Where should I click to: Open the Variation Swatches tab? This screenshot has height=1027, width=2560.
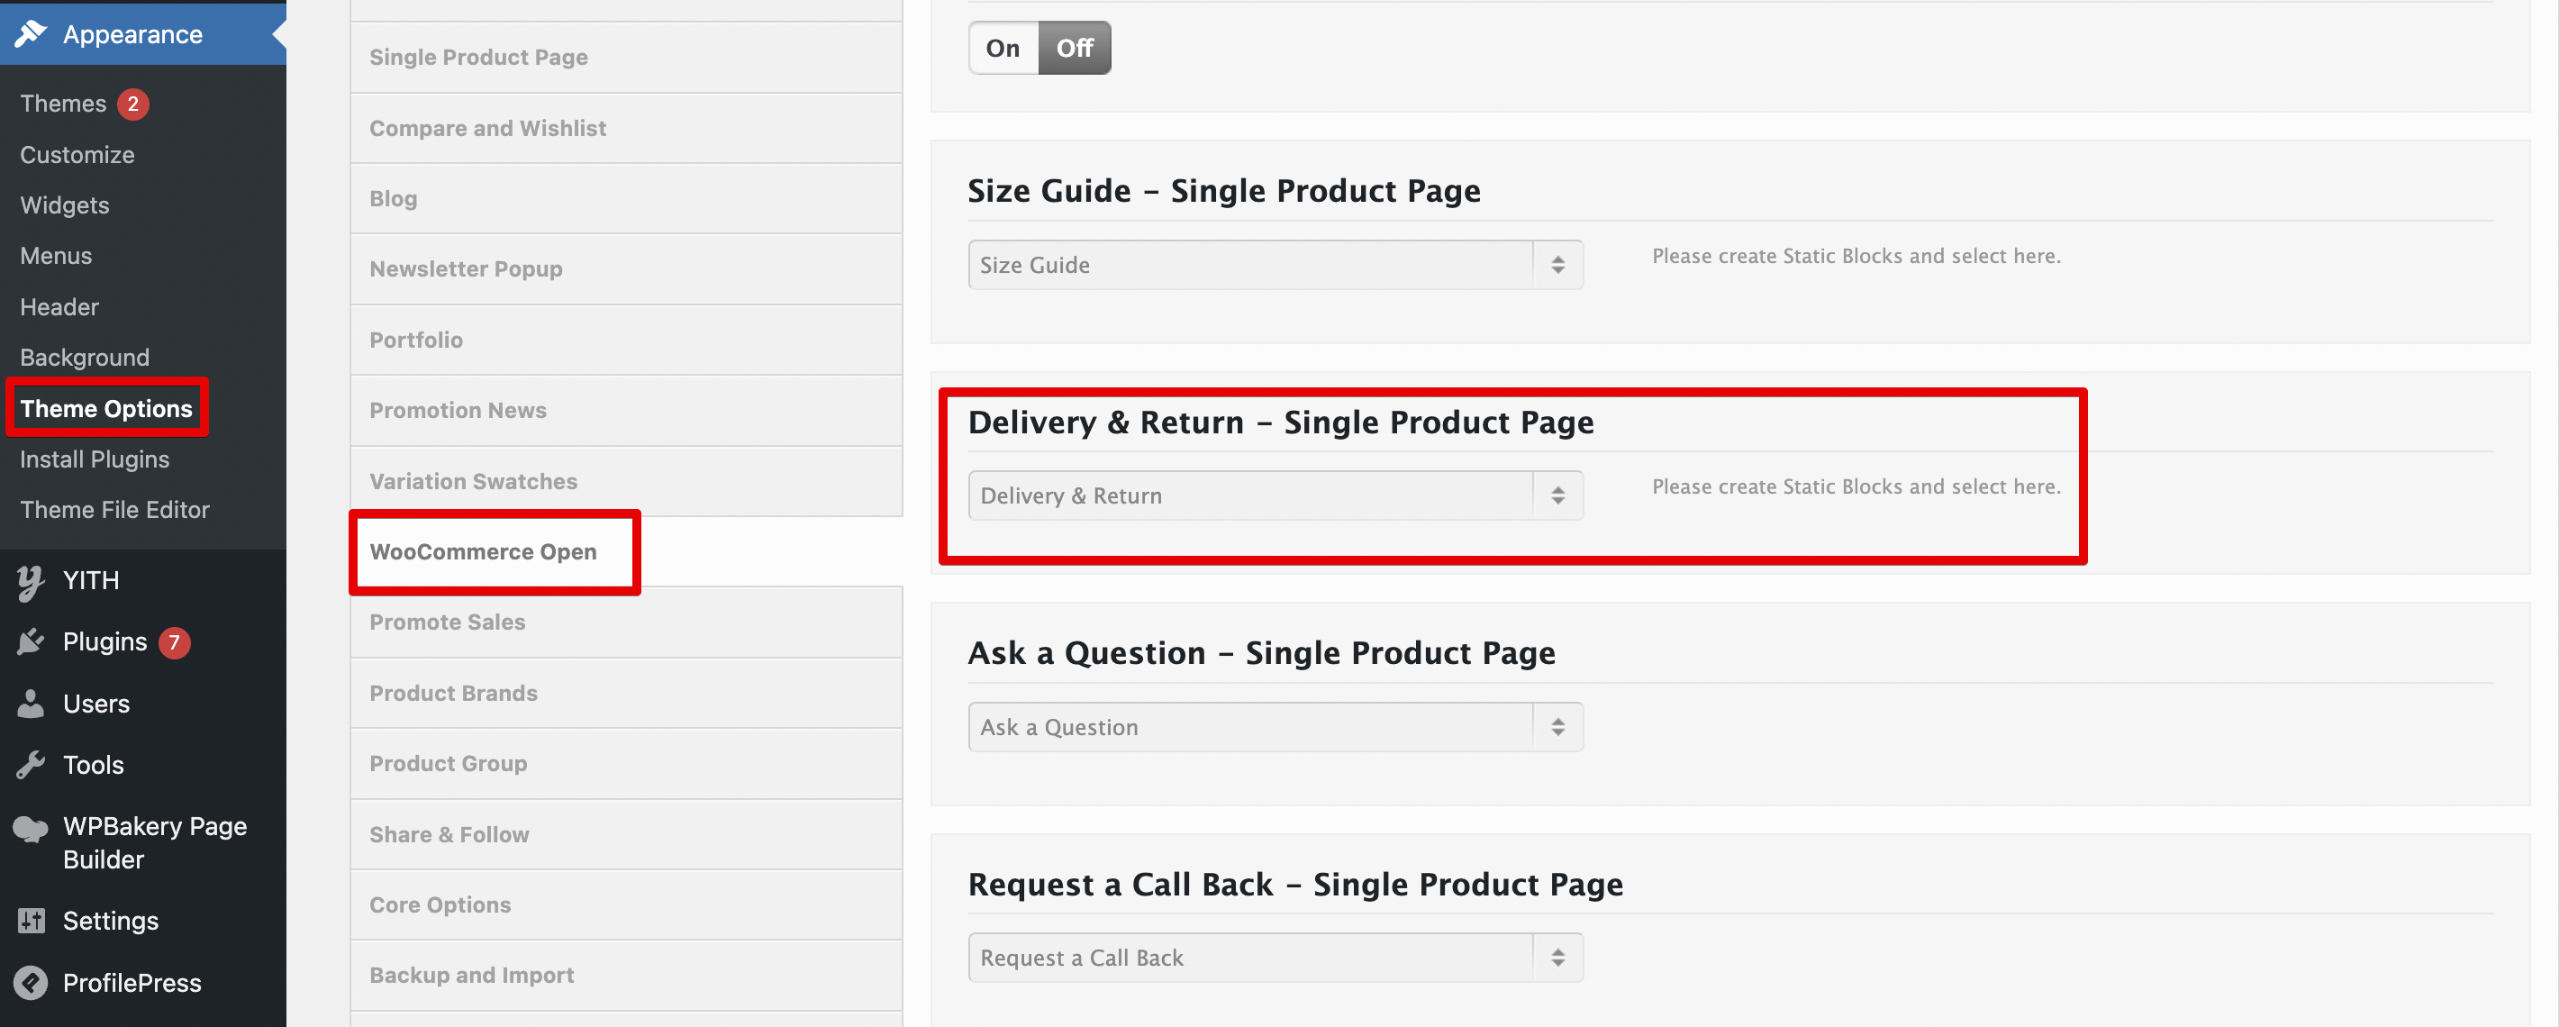(626, 481)
